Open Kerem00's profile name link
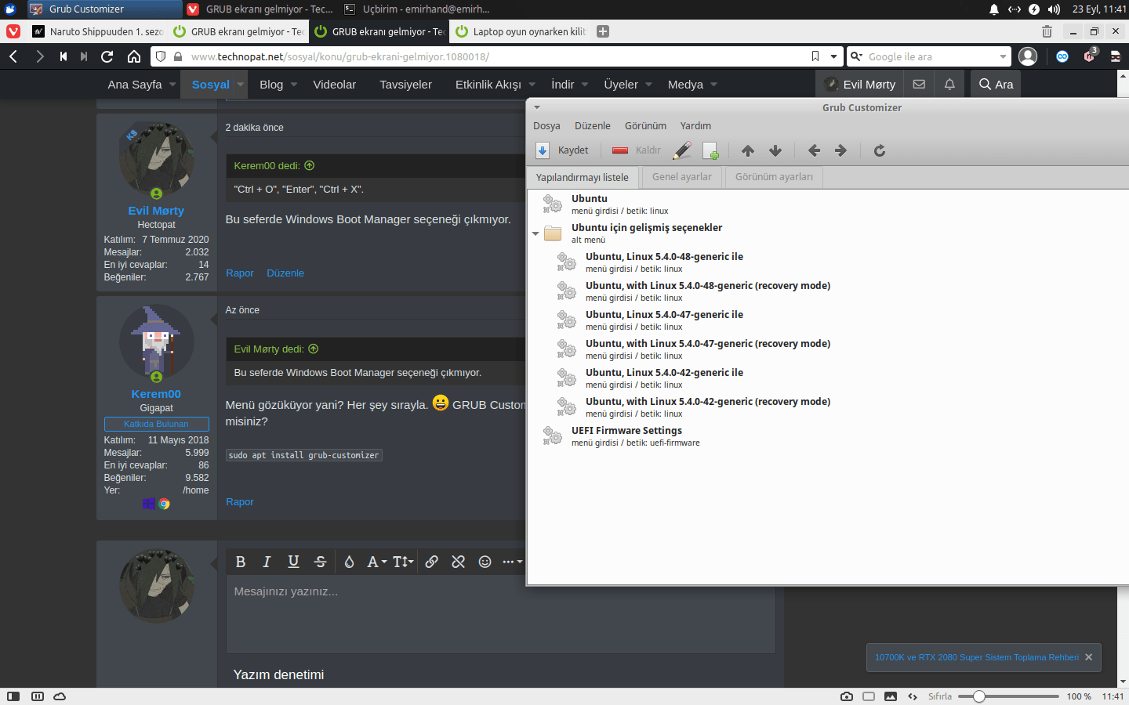The image size is (1129, 705). point(156,394)
